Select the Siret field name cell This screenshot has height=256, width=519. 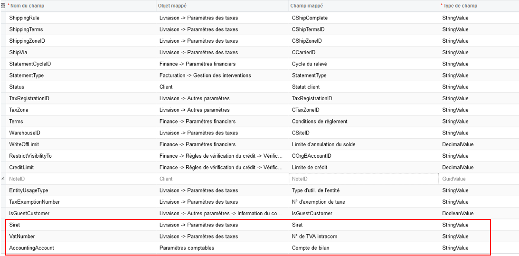81,225
